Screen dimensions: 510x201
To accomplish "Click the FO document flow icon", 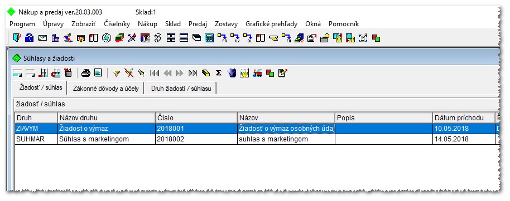I will pyautogui.click(x=286, y=38).
